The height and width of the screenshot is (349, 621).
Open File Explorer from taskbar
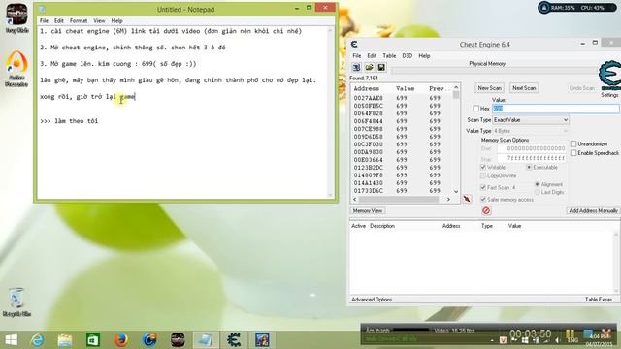[x=65, y=340]
